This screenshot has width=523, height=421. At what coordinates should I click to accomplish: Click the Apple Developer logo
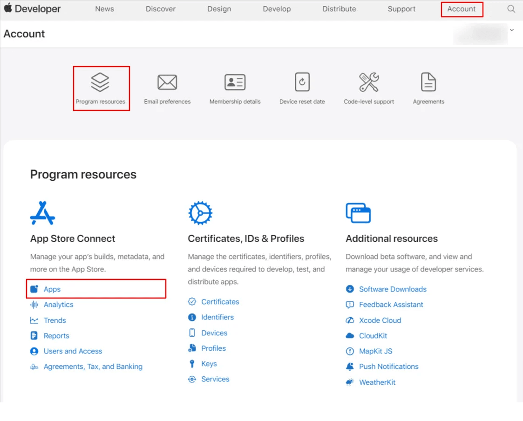(32, 9)
